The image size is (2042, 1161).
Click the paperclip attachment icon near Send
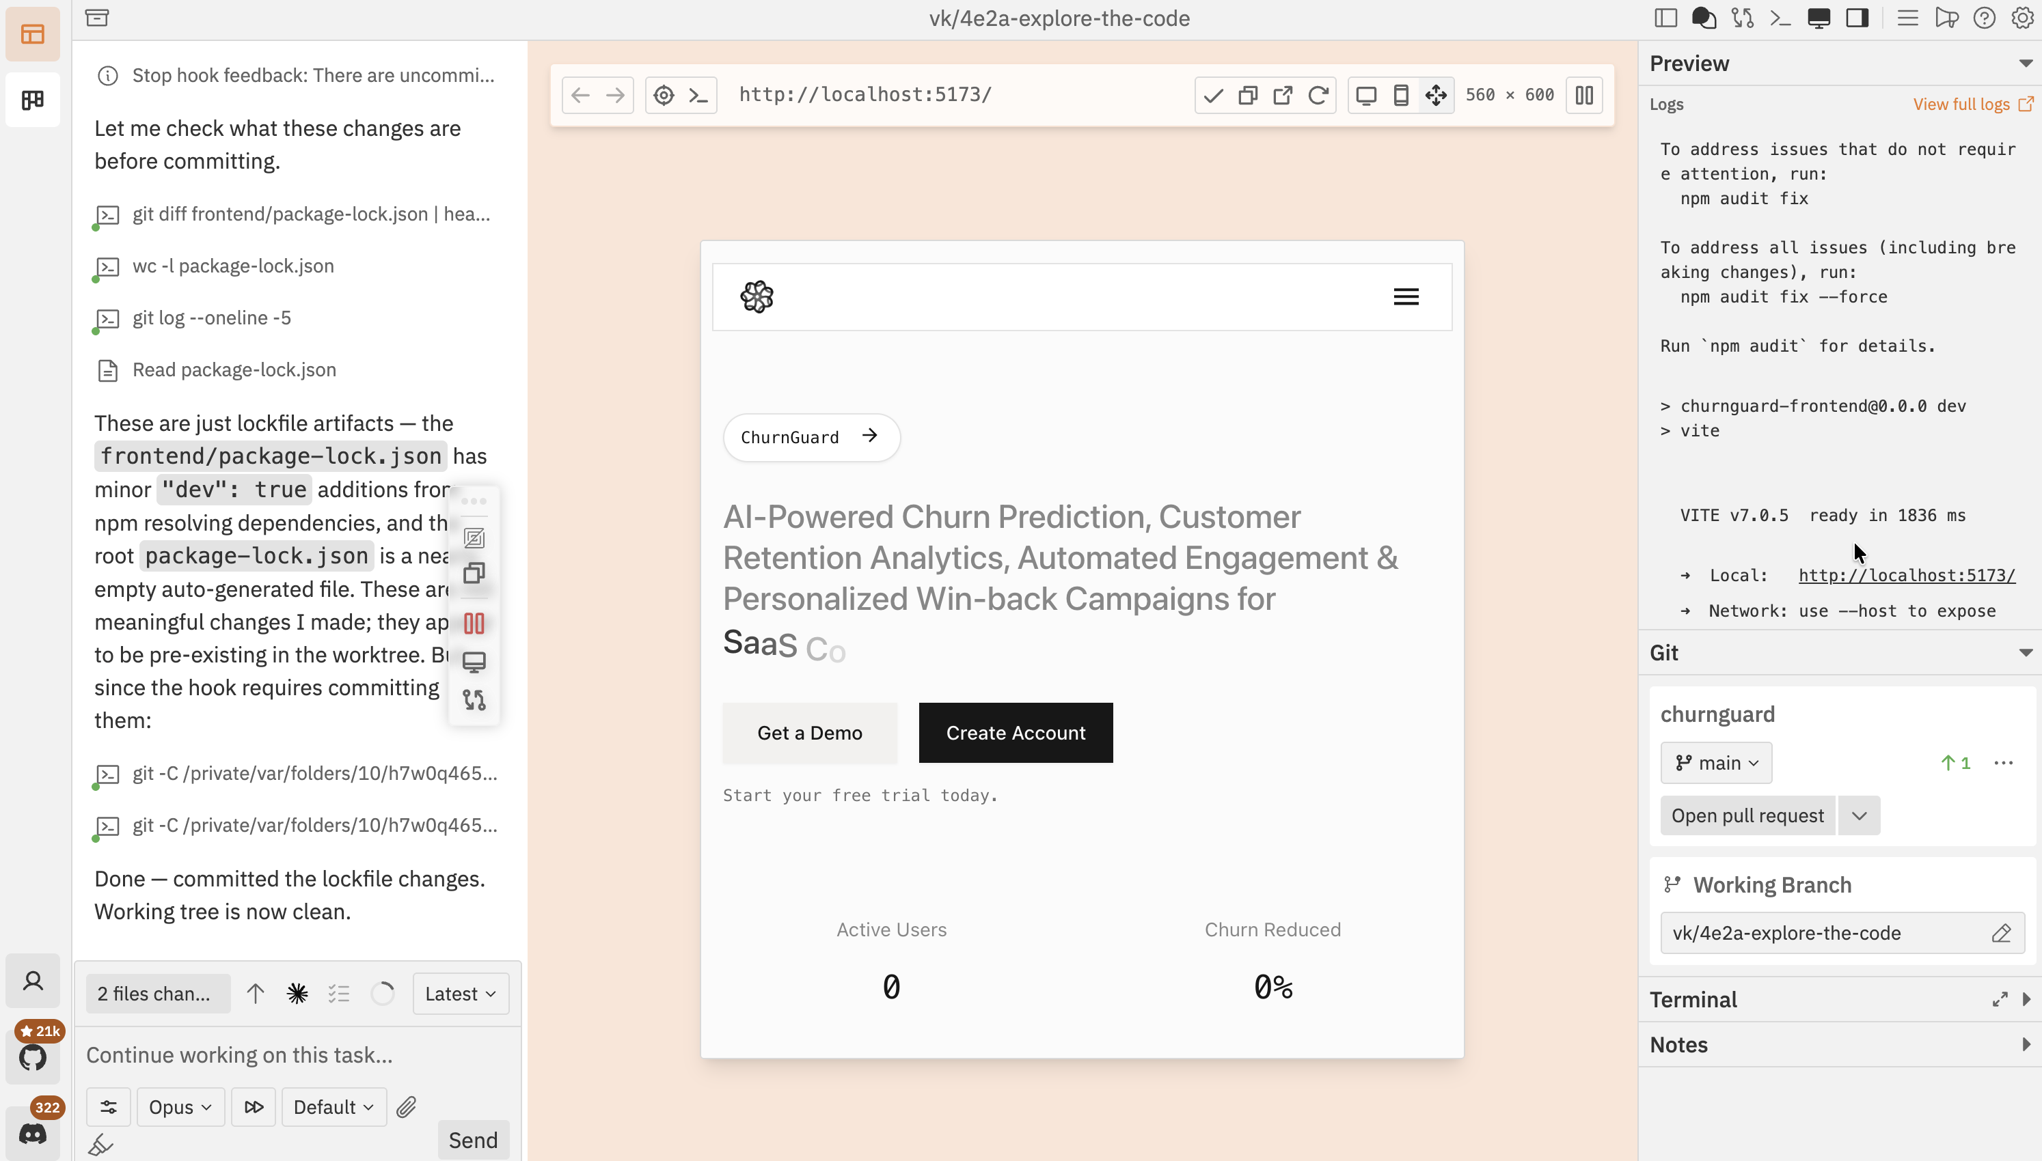point(407,1107)
